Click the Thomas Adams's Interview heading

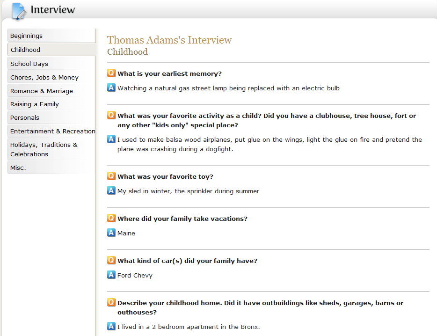(169, 40)
